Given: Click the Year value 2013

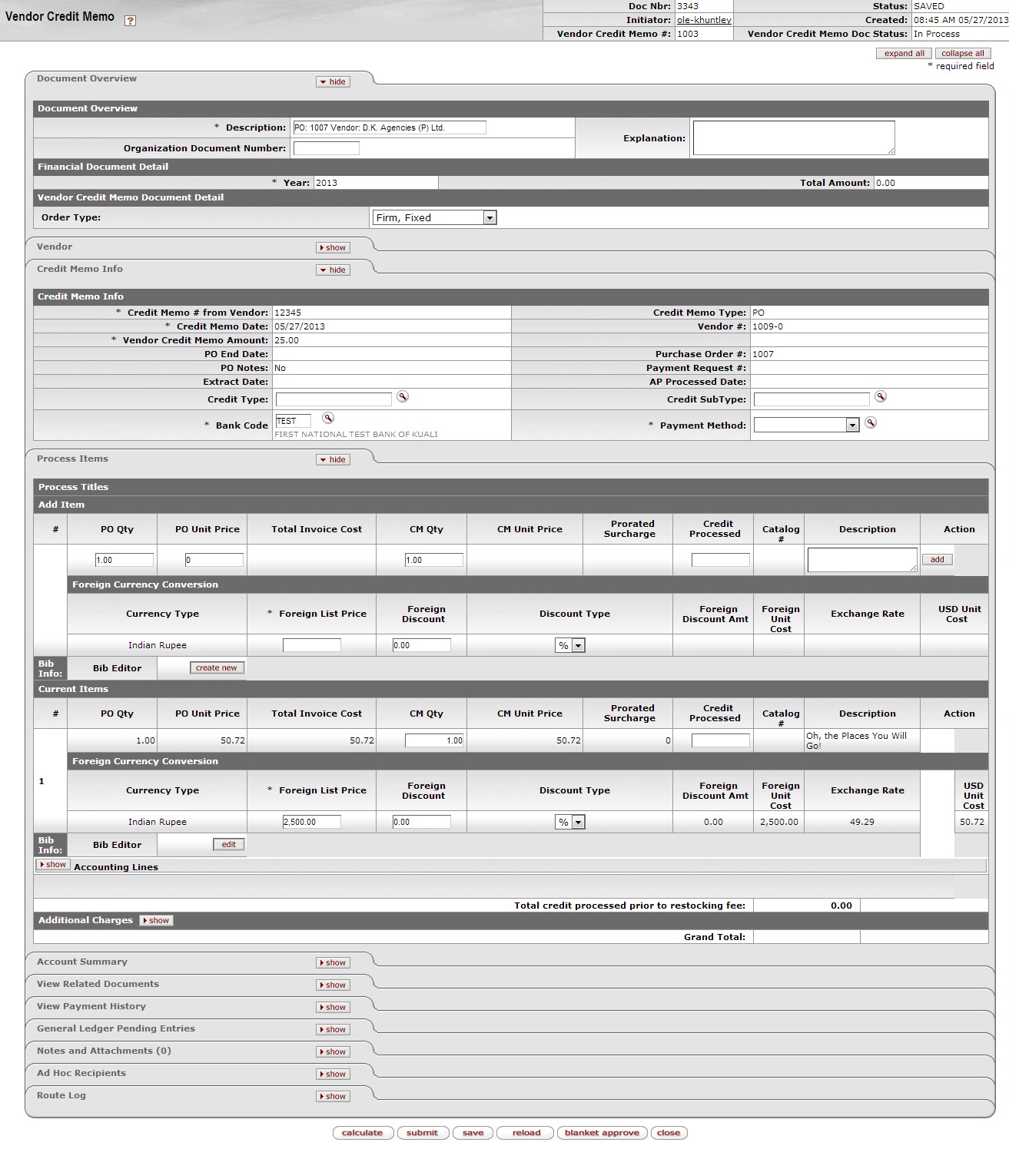Looking at the screenshot, I should pyautogui.click(x=327, y=183).
